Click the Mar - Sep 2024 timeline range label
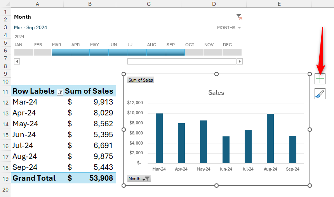 (x=30, y=28)
